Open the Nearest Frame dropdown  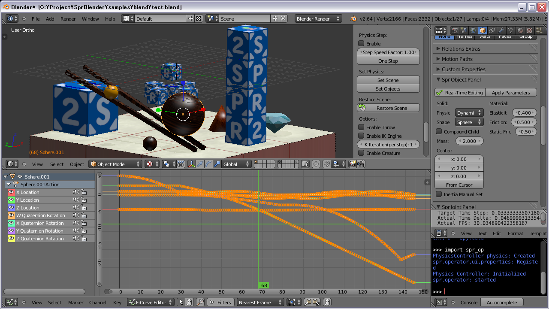(260, 302)
